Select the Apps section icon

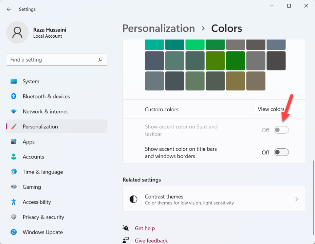[14, 142]
